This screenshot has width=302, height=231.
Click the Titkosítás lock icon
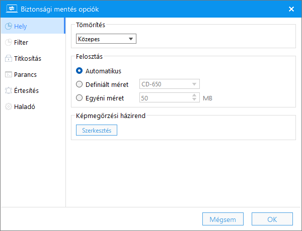[9, 58]
